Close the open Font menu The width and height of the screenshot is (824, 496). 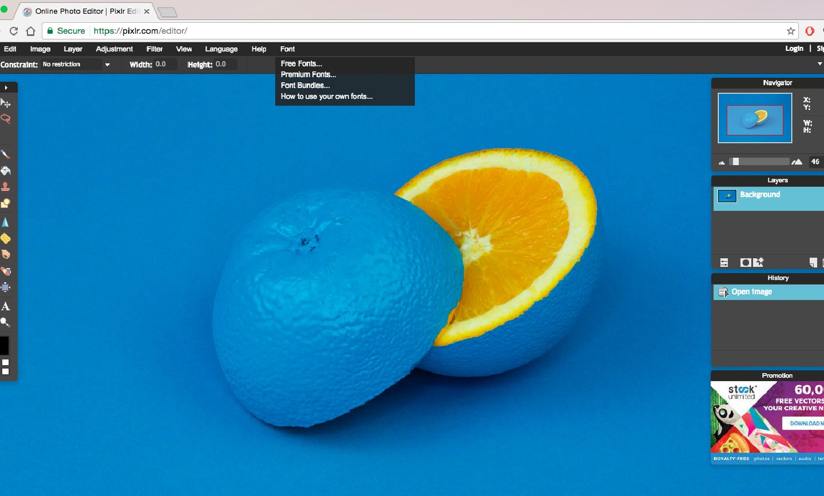coord(287,49)
